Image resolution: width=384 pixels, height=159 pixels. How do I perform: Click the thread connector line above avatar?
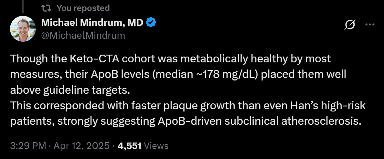point(23,6)
